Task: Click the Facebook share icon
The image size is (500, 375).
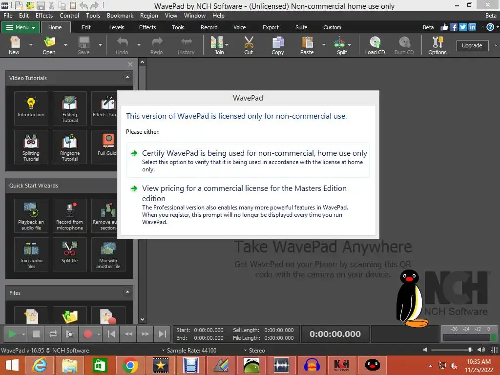Action: click(454, 27)
